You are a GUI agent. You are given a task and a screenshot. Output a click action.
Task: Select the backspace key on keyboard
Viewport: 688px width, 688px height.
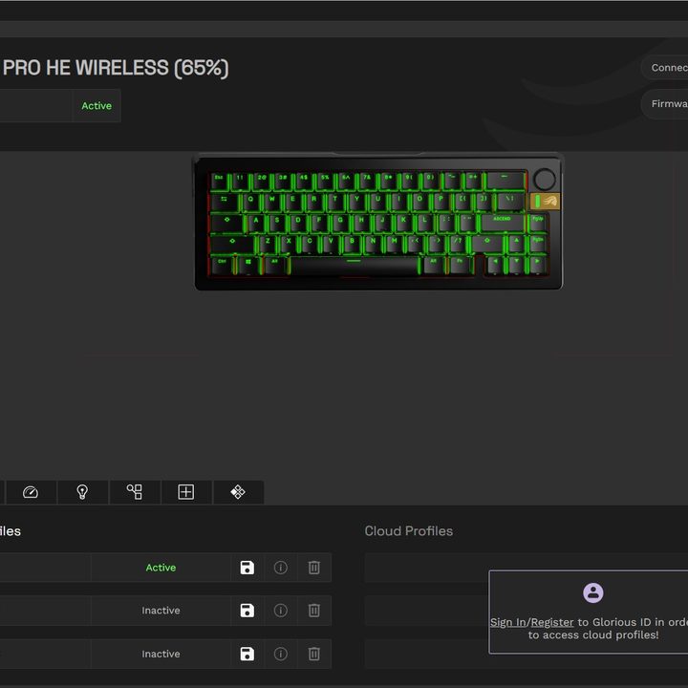pyautogui.click(x=505, y=180)
